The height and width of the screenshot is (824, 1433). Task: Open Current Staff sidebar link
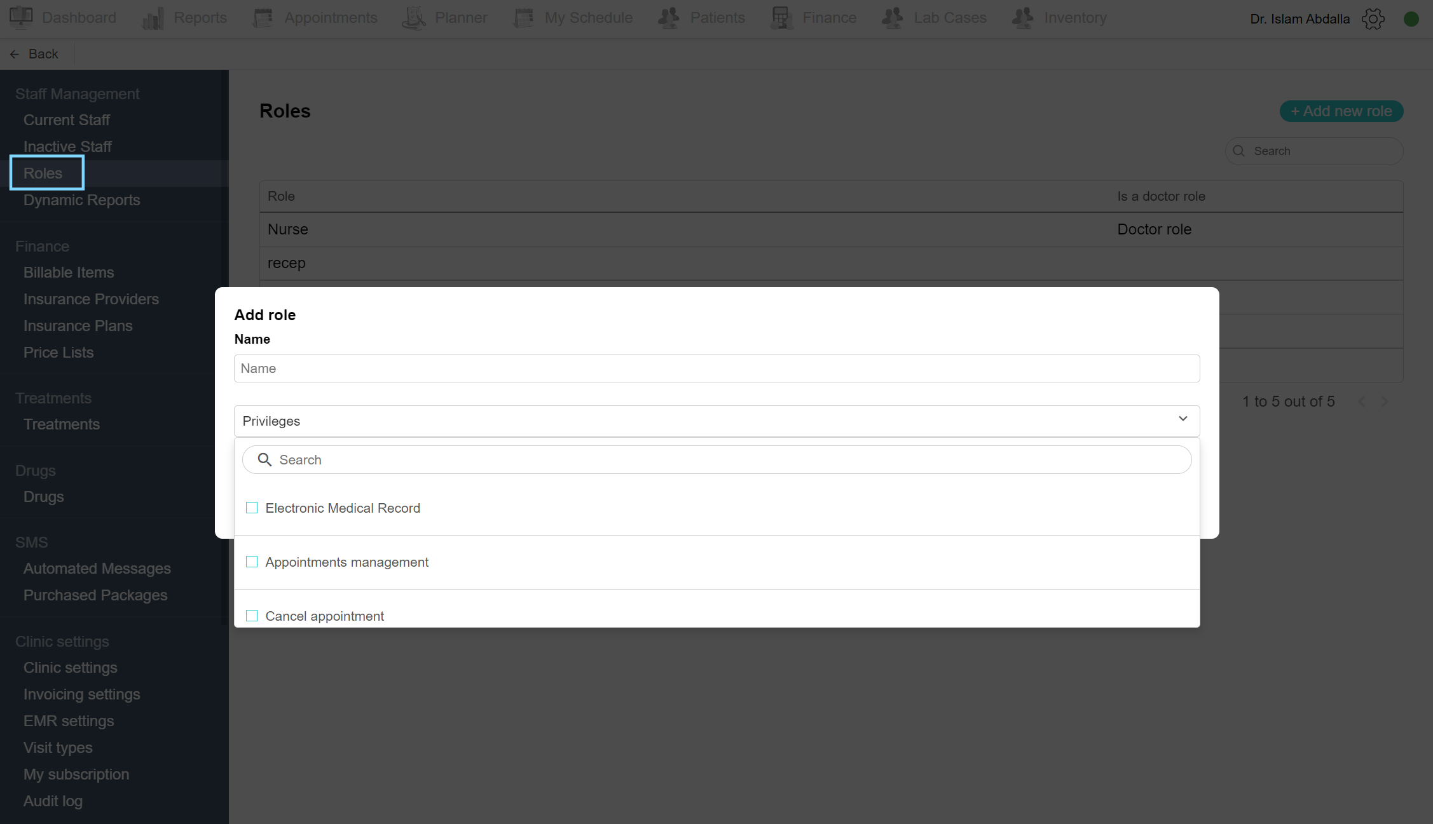(67, 120)
